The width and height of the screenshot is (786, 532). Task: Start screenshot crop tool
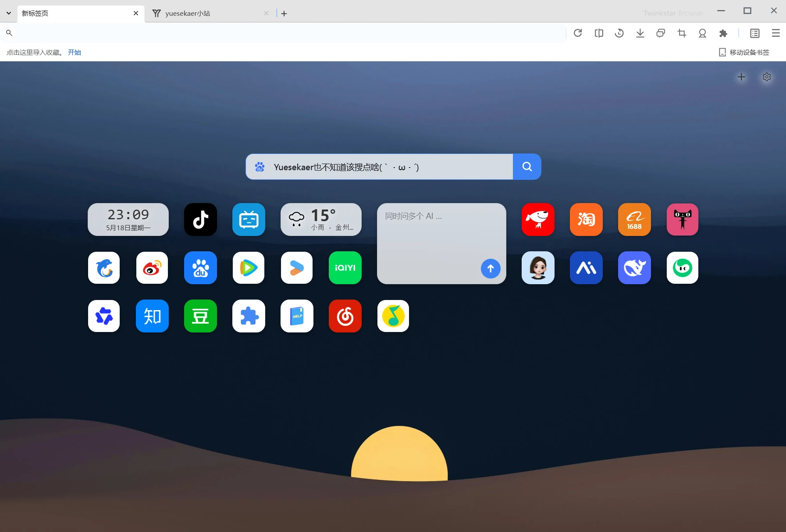[x=682, y=33]
